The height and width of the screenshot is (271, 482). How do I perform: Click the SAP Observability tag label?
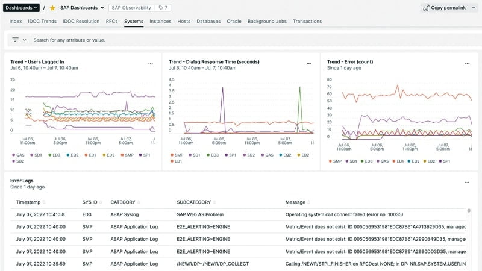tap(130, 8)
